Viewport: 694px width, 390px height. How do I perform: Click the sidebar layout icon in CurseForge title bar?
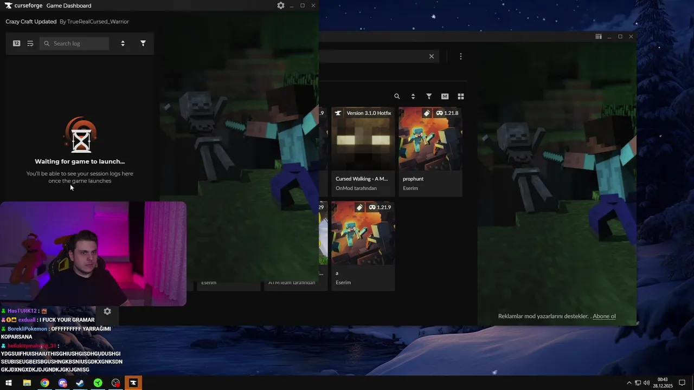coord(599,37)
